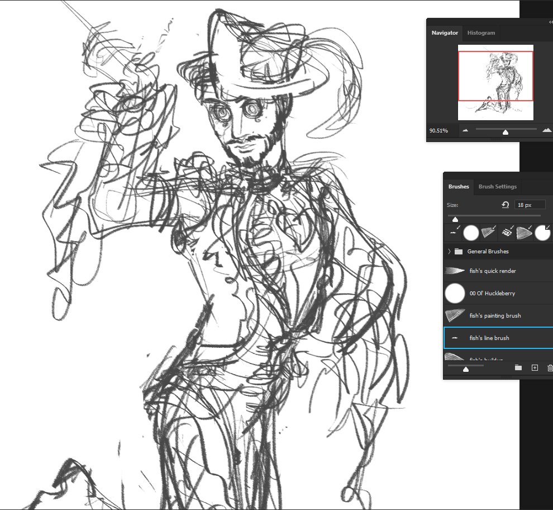
Task: Pick third recent brush, fan-shaped painting brush
Action: coord(488,233)
